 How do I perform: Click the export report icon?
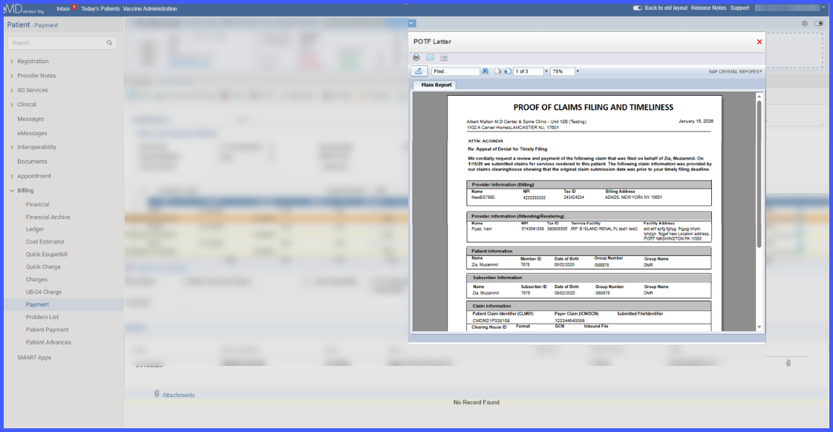pyautogui.click(x=419, y=71)
